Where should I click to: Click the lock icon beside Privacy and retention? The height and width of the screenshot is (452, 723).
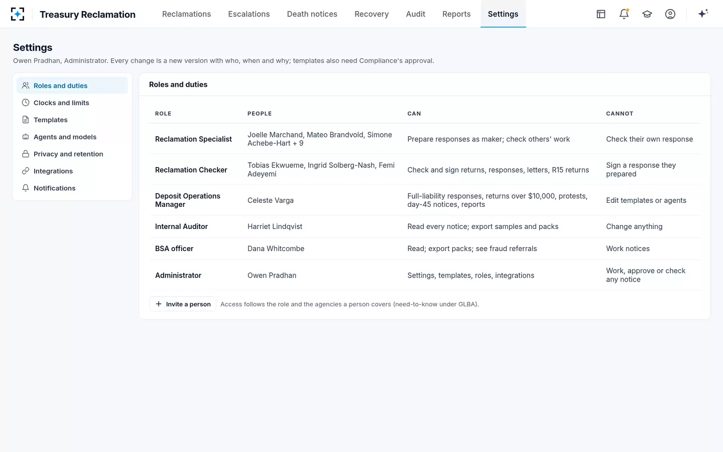click(x=26, y=154)
